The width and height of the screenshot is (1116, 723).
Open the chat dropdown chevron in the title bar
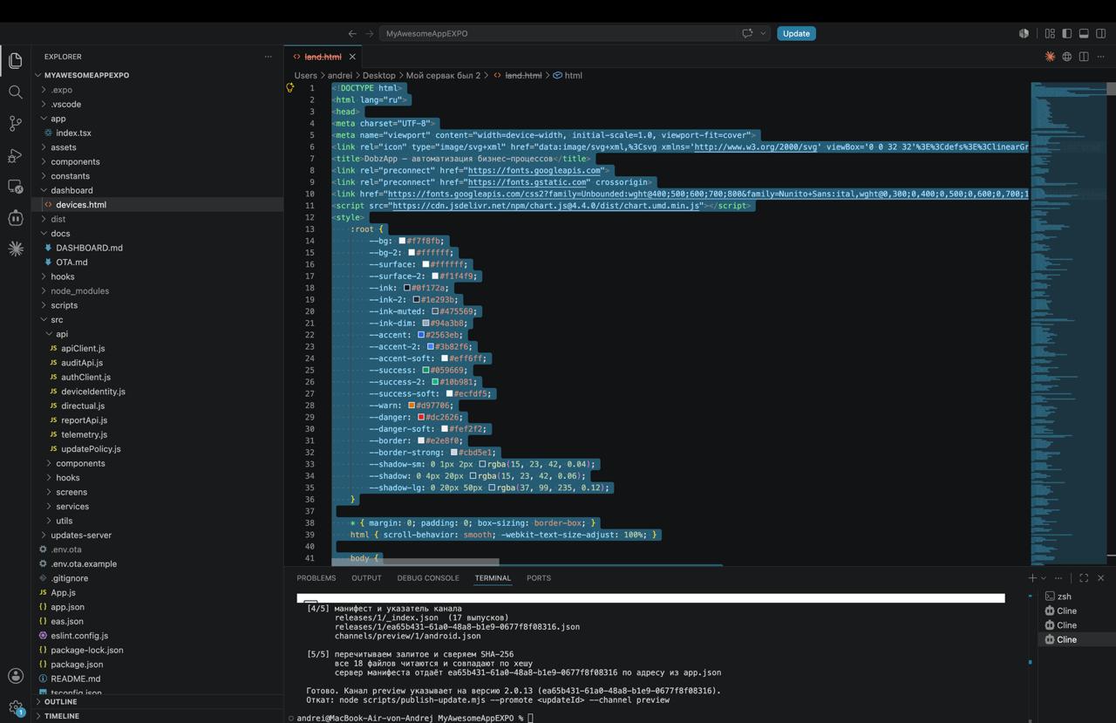(763, 33)
